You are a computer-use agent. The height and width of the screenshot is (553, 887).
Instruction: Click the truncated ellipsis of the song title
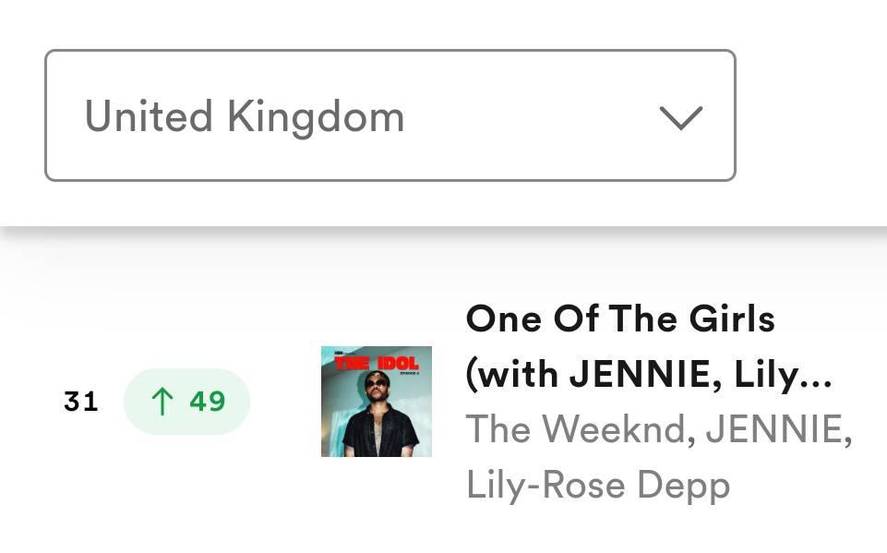click(817, 382)
